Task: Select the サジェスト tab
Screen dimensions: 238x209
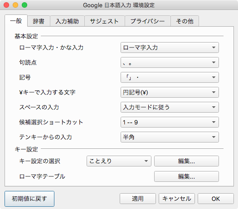Action: point(104,21)
